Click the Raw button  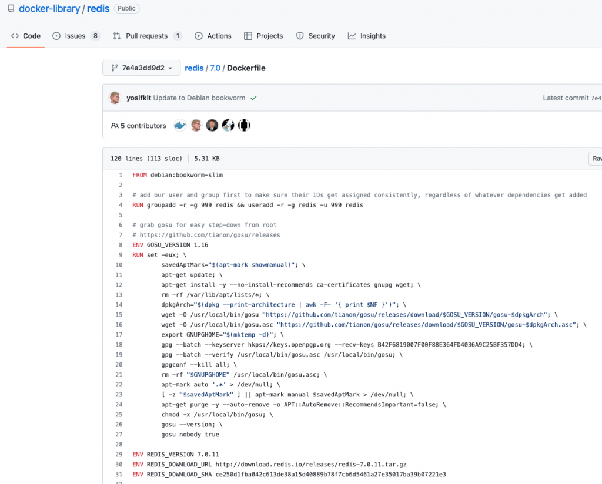596,159
